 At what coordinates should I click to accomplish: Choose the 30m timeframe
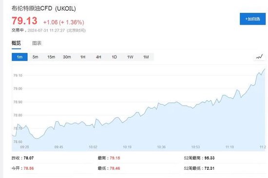point(67,57)
